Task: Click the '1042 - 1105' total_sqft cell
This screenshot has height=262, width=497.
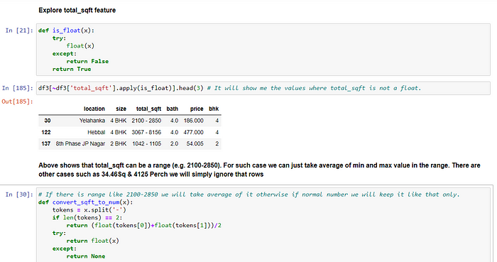Action: (147, 143)
